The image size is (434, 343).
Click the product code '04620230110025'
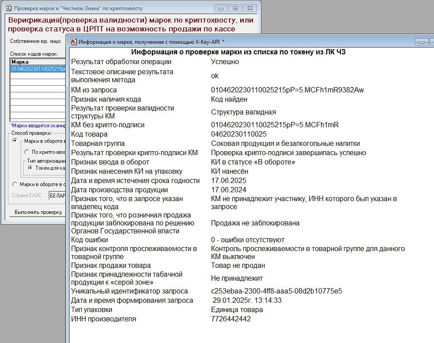pyautogui.click(x=239, y=134)
